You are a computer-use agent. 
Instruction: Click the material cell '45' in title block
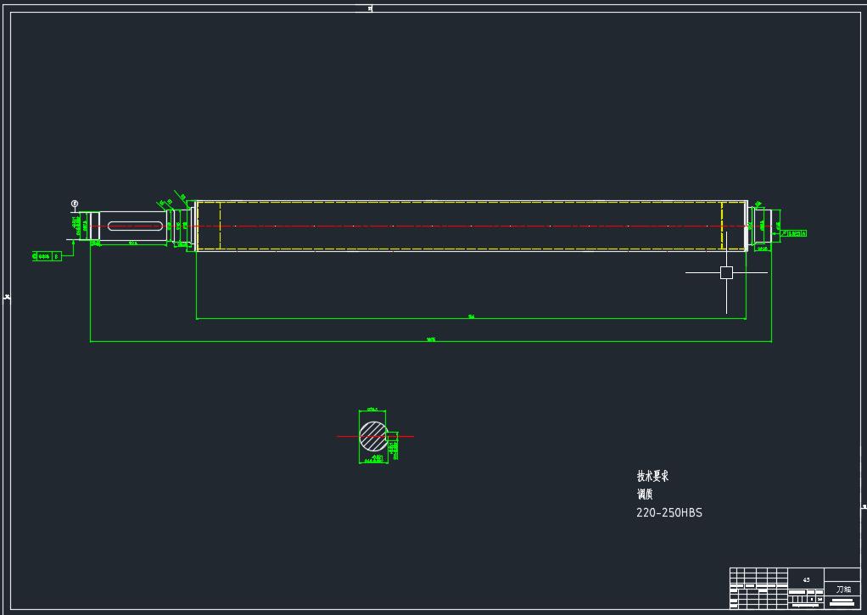(806, 579)
